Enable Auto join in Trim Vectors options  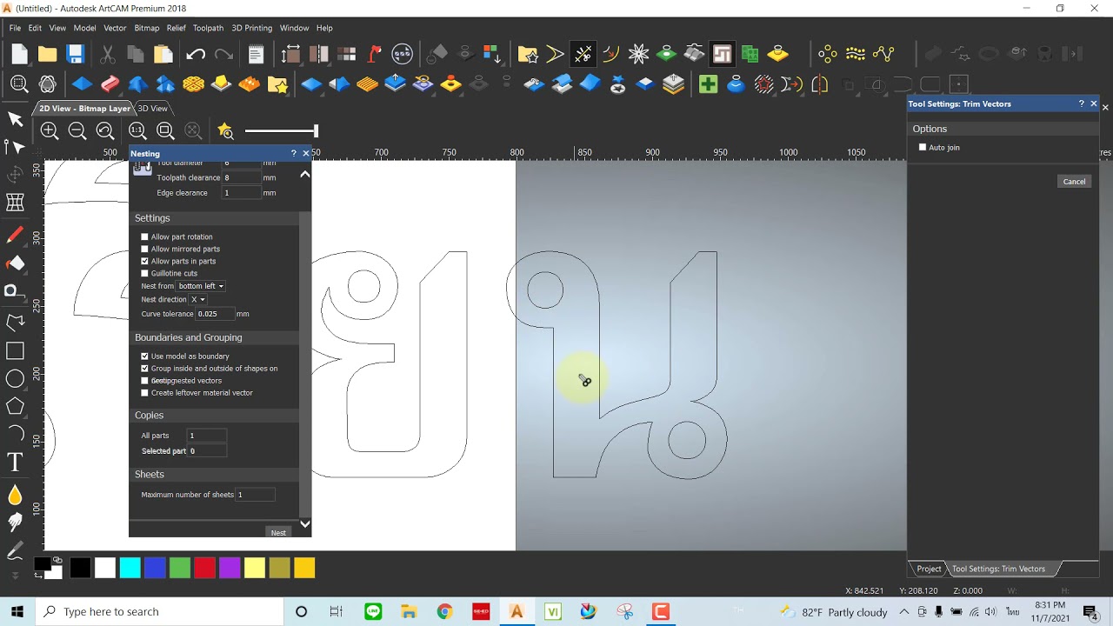click(x=923, y=148)
